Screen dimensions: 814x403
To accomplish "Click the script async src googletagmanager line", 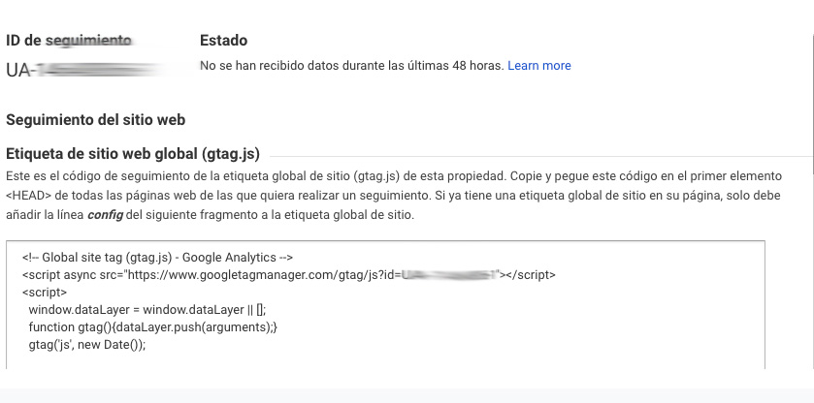I will click(289, 275).
